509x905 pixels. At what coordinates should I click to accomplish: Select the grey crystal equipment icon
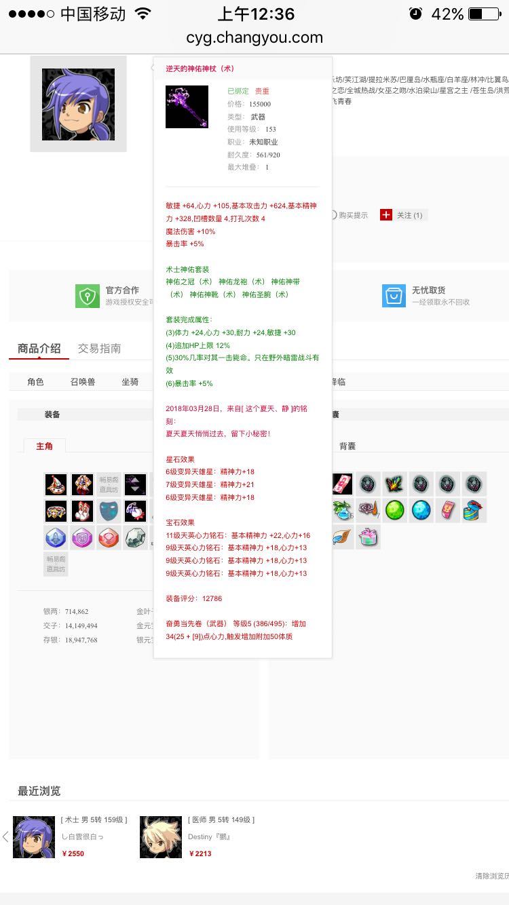click(135, 537)
